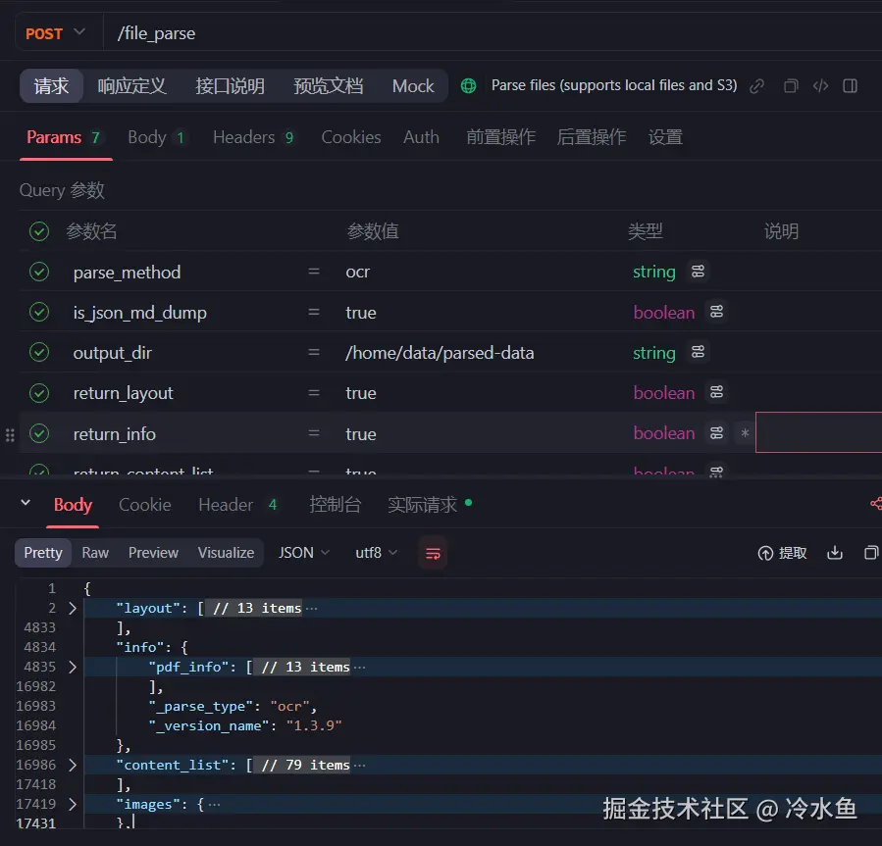
Task: Open the 后置操作 tab
Action: click(592, 137)
